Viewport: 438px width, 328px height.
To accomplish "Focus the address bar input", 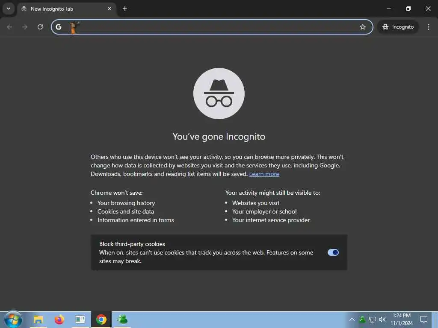I will click(212, 27).
